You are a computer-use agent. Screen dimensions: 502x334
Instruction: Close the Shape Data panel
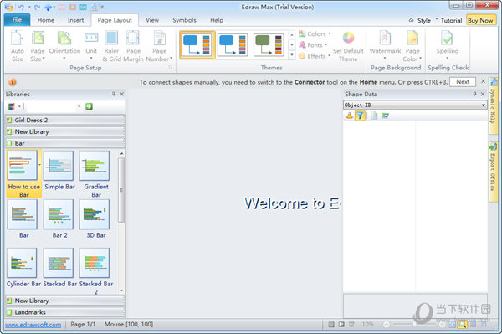483,94
